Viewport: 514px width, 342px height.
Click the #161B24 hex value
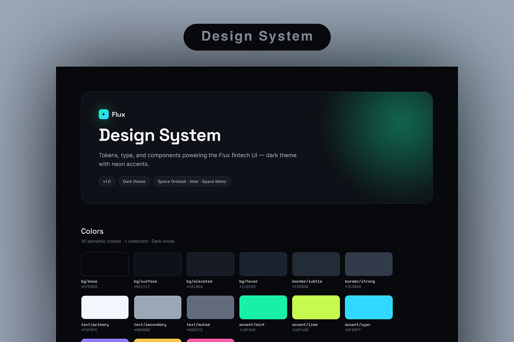pos(195,287)
